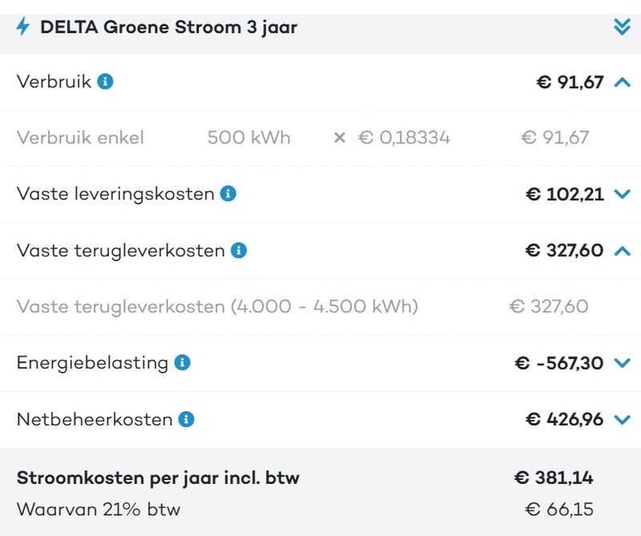The image size is (641, 536).
Task: Click the Stroomkosten per jaar total € 381,14
Action: click(x=554, y=478)
